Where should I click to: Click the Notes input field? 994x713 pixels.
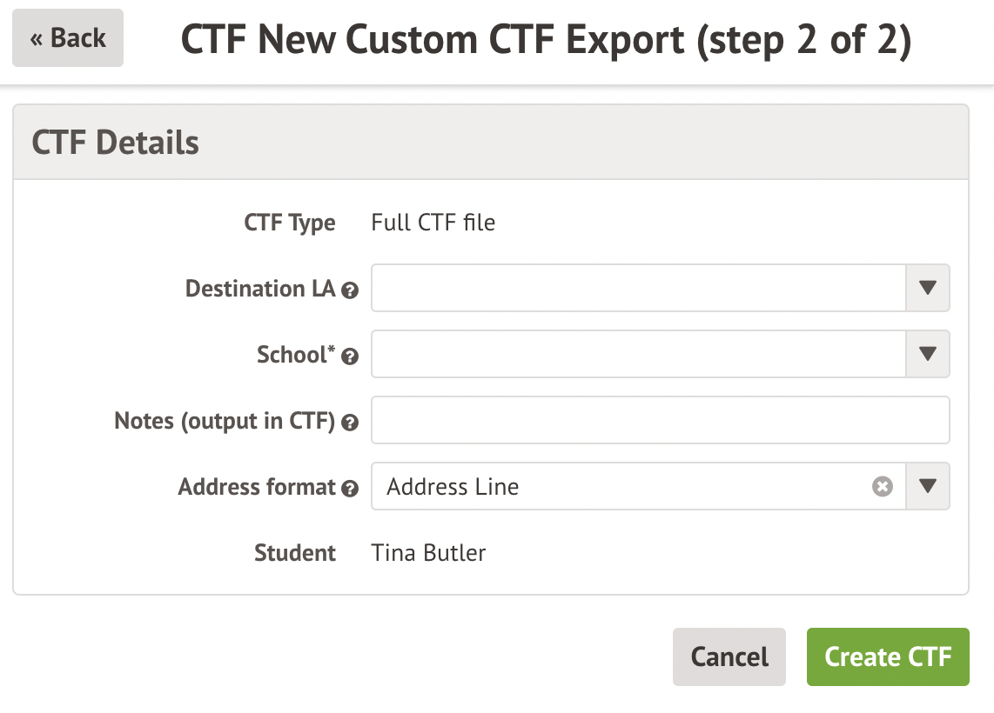pyautogui.click(x=660, y=420)
